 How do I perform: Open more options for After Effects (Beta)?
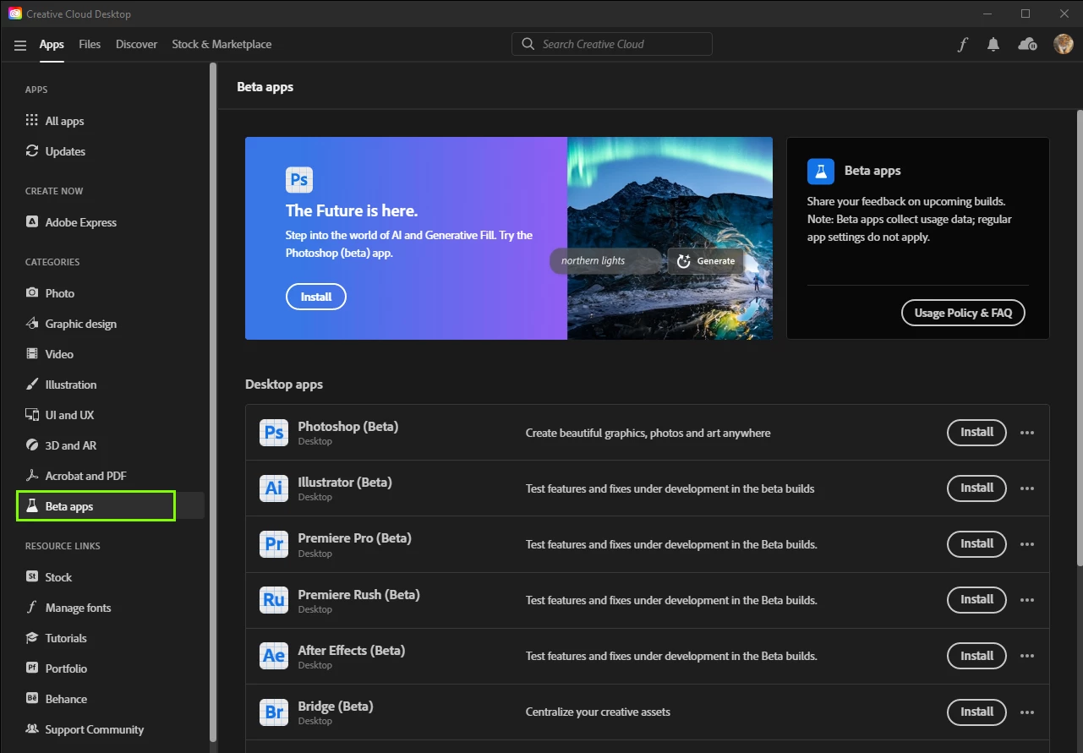click(1027, 656)
